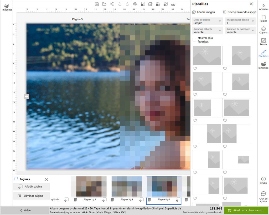Image resolution: width=269 pixels, height=215 pixels.
Task: Open the Cliparts sidebar tab
Action: pyautogui.click(x=263, y=30)
